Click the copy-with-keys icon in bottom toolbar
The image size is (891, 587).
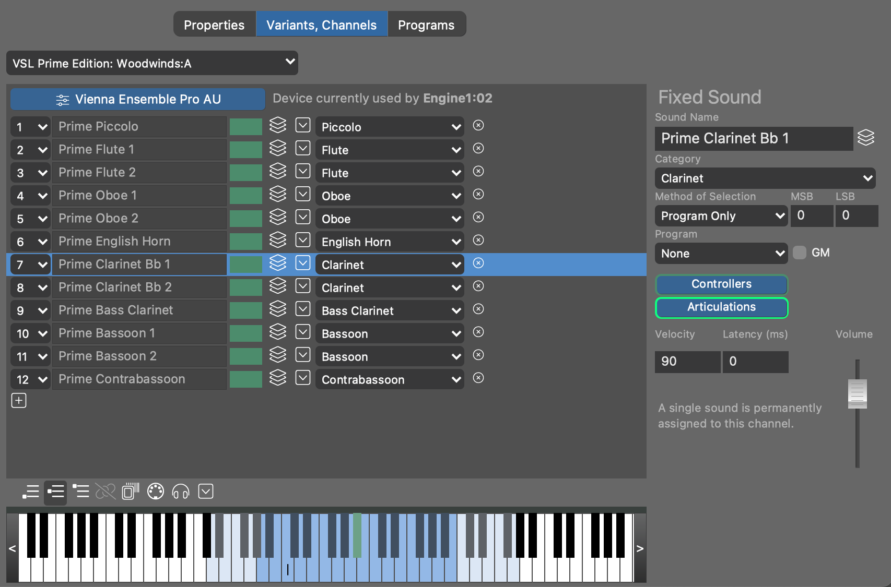(x=131, y=492)
